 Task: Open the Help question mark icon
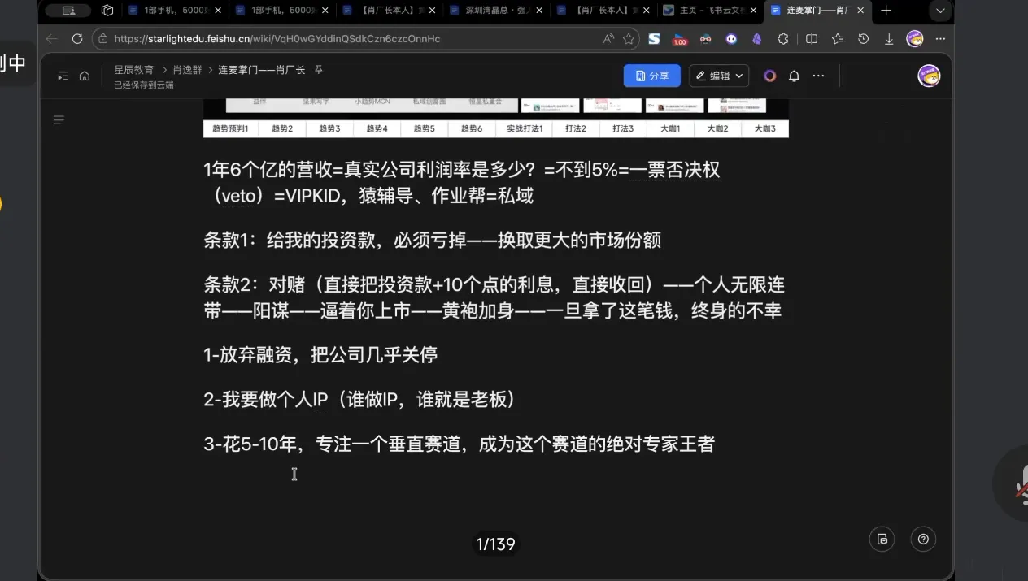922,539
